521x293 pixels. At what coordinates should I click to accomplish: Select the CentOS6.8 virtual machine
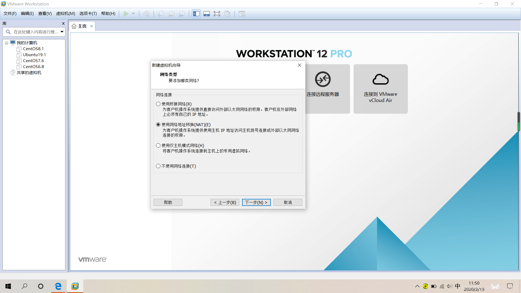click(x=33, y=67)
